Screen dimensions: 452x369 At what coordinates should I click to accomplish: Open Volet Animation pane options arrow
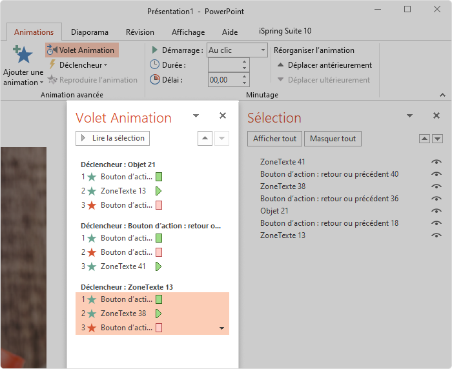coord(196,116)
